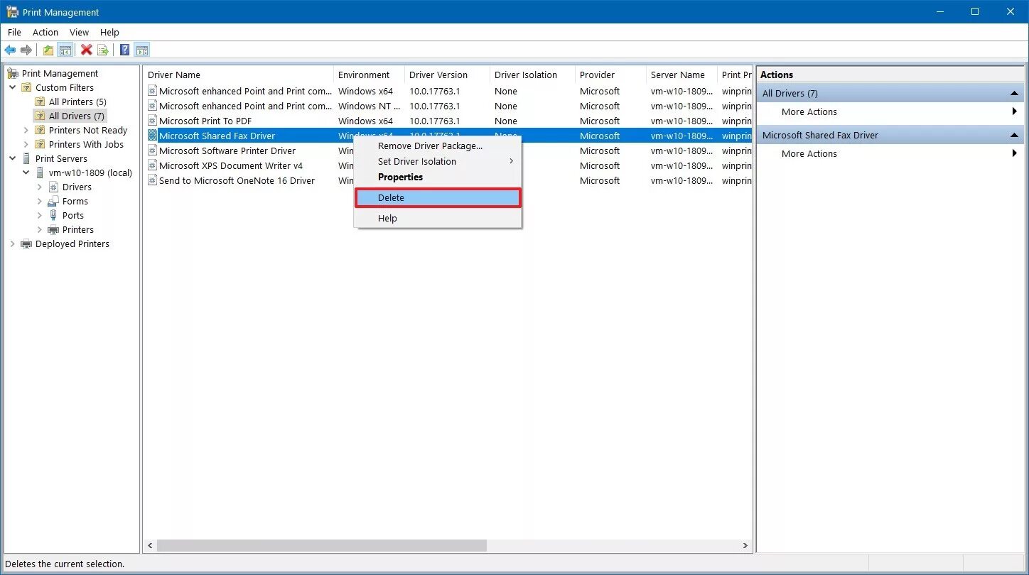This screenshot has width=1029, height=575.
Task: Expand the Printers Not Ready node
Action: point(26,130)
